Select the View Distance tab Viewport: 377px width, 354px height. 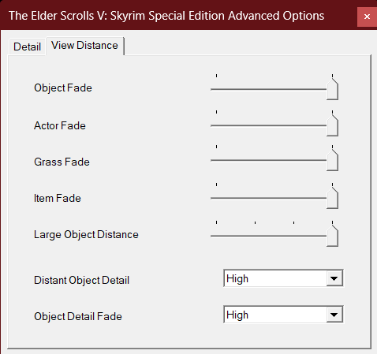(x=84, y=46)
